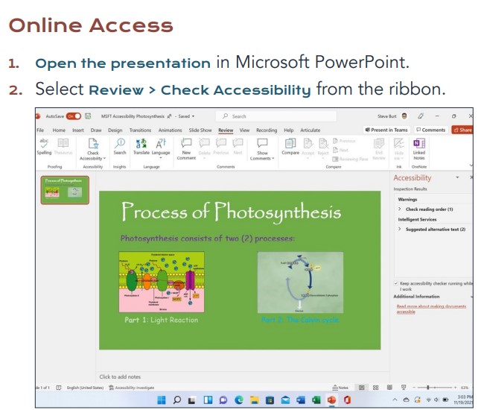Open the Accessibility pane options dropdown
The width and height of the screenshot is (481, 410).
[x=456, y=178]
